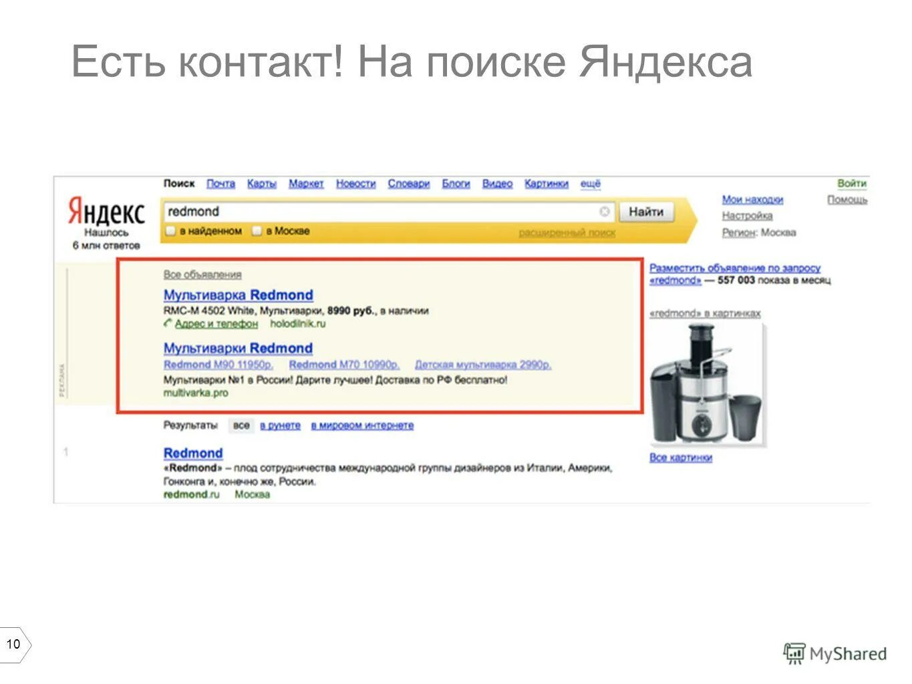Open the Карты service
The image size is (912, 684).
261,184
